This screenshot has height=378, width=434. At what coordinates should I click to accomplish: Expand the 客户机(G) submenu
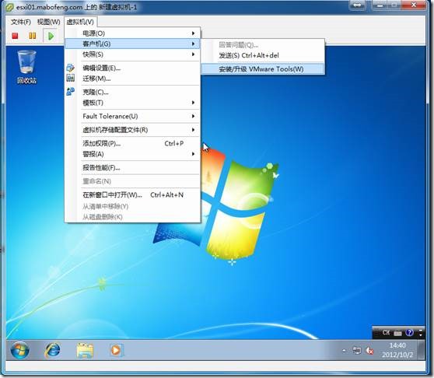(132, 44)
